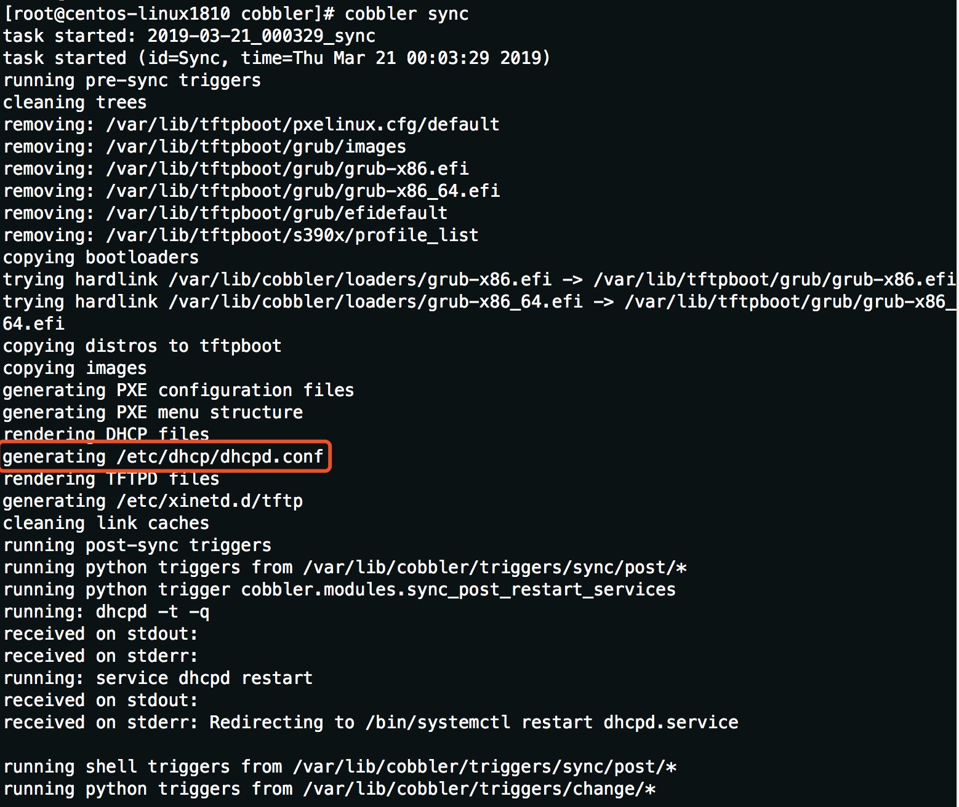Viewport: 959px width, 807px height.
Task: Click the "generating /etc/xinetd.d/tftp" line
Action: (x=153, y=501)
